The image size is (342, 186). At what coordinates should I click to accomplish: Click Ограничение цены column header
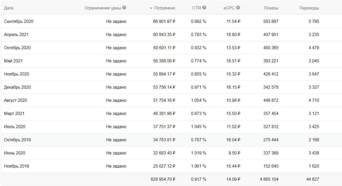coord(103,8)
